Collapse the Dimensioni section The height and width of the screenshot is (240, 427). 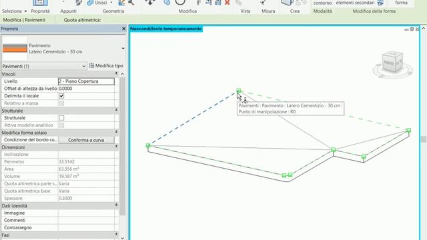(116, 147)
